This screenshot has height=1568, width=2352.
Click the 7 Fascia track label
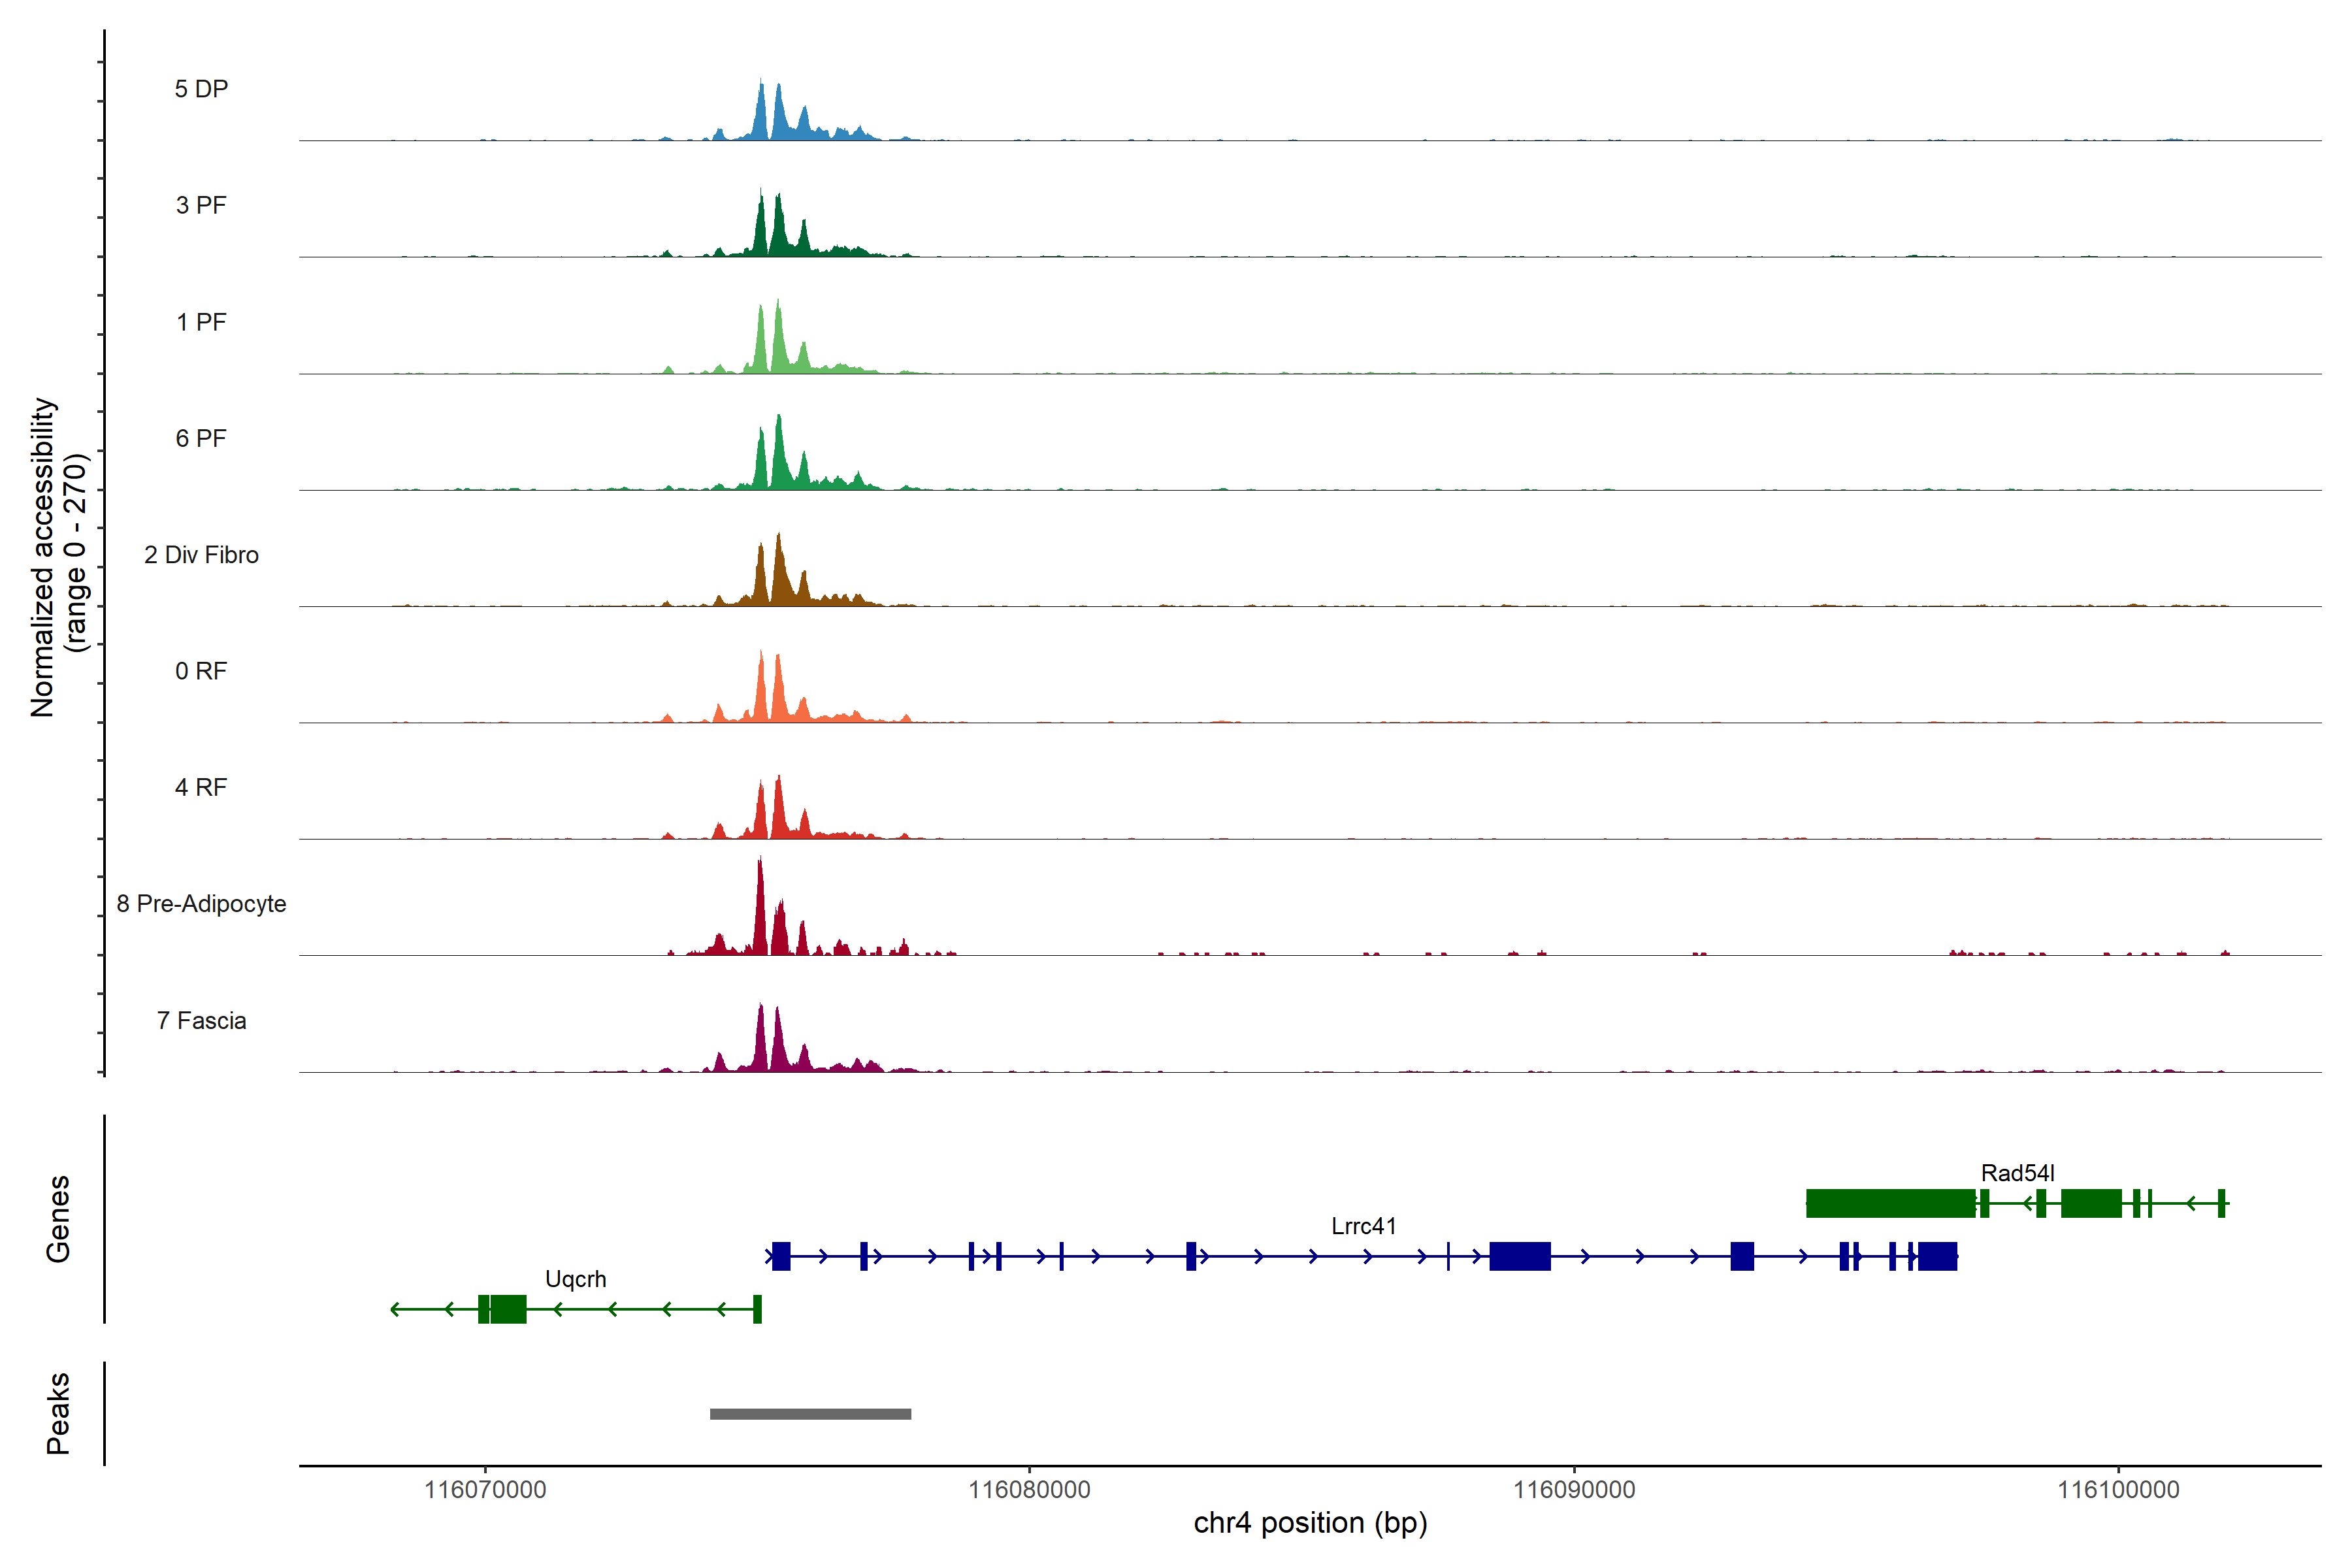[x=201, y=1020]
